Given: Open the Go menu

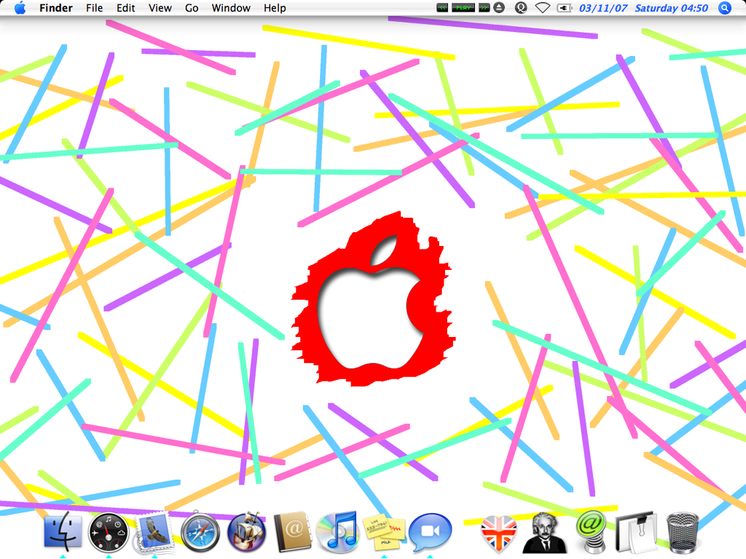Looking at the screenshot, I should point(192,8).
